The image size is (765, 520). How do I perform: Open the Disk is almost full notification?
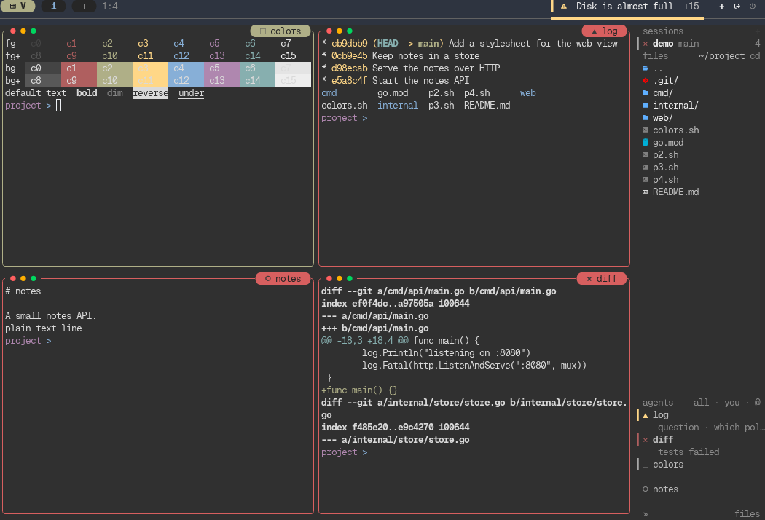[624, 7]
